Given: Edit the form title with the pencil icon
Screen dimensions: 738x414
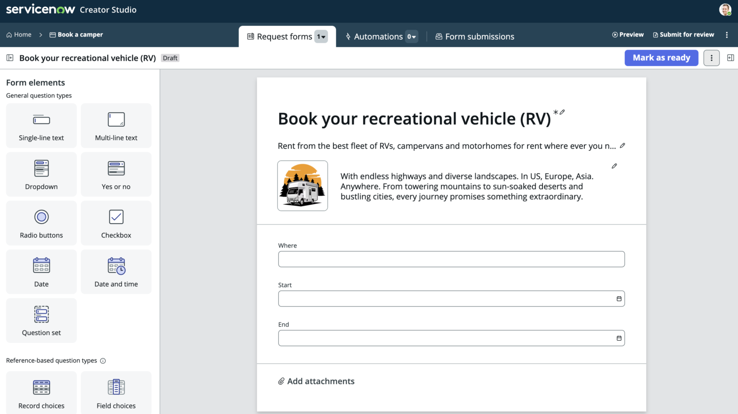Looking at the screenshot, I should [x=562, y=112].
